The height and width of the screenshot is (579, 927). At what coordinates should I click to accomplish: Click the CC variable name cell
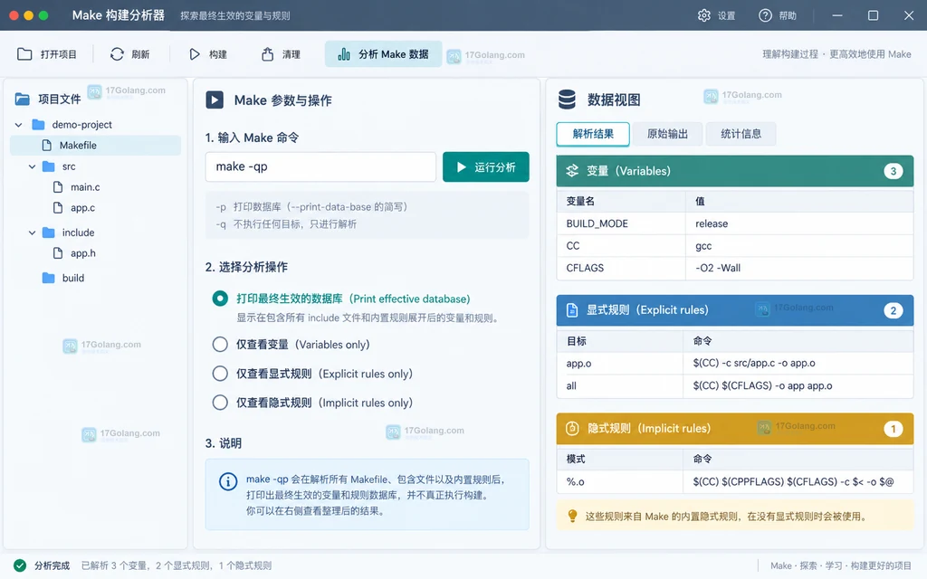click(x=621, y=246)
